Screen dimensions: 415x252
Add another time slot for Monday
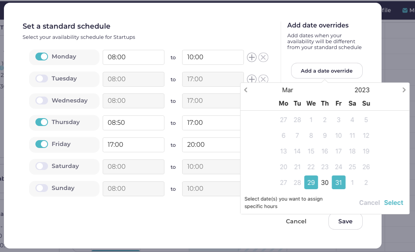(252, 57)
